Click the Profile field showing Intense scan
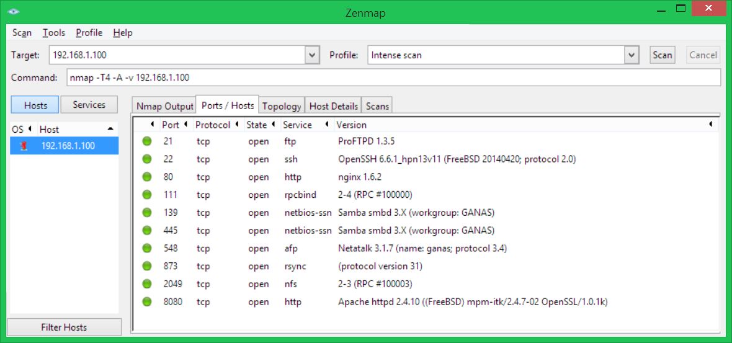The width and height of the screenshot is (732, 343). tap(496, 55)
